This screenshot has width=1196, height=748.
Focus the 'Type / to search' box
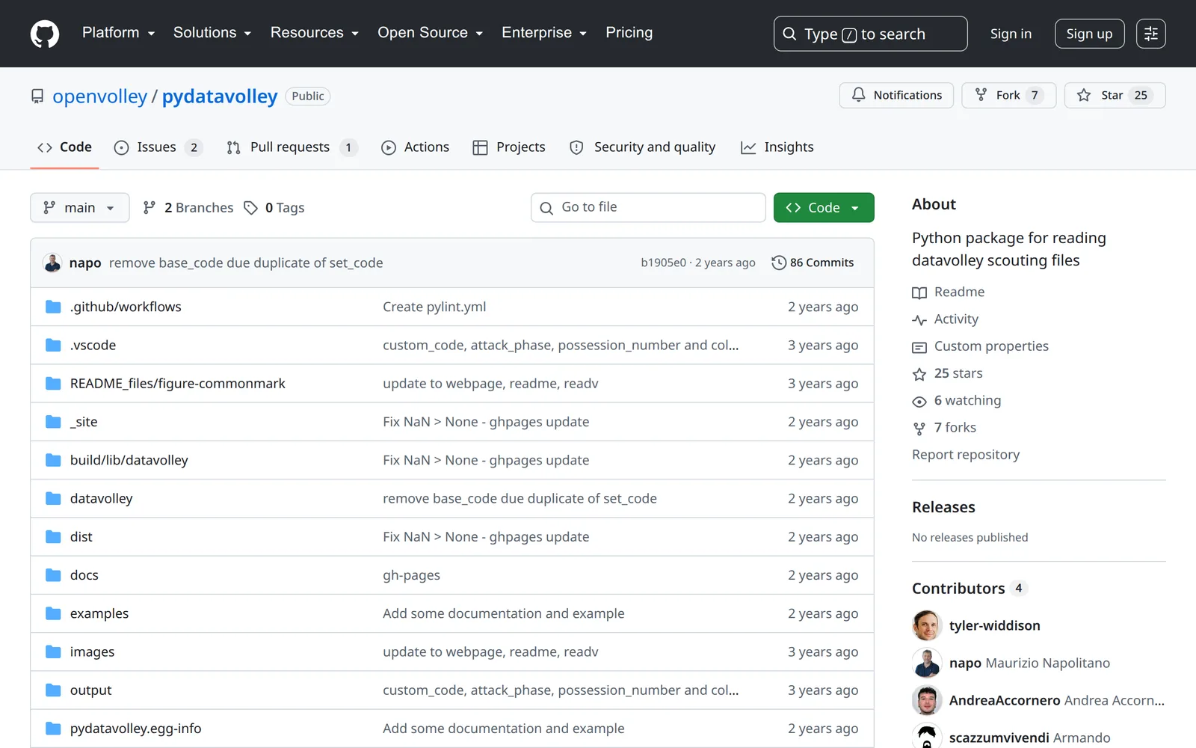870,34
